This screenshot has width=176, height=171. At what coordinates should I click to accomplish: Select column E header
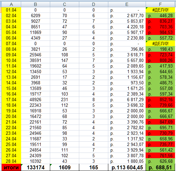click(127, 4)
